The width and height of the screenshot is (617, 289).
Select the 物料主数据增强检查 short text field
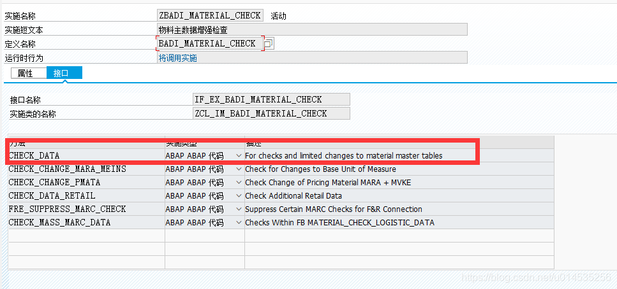(312, 30)
